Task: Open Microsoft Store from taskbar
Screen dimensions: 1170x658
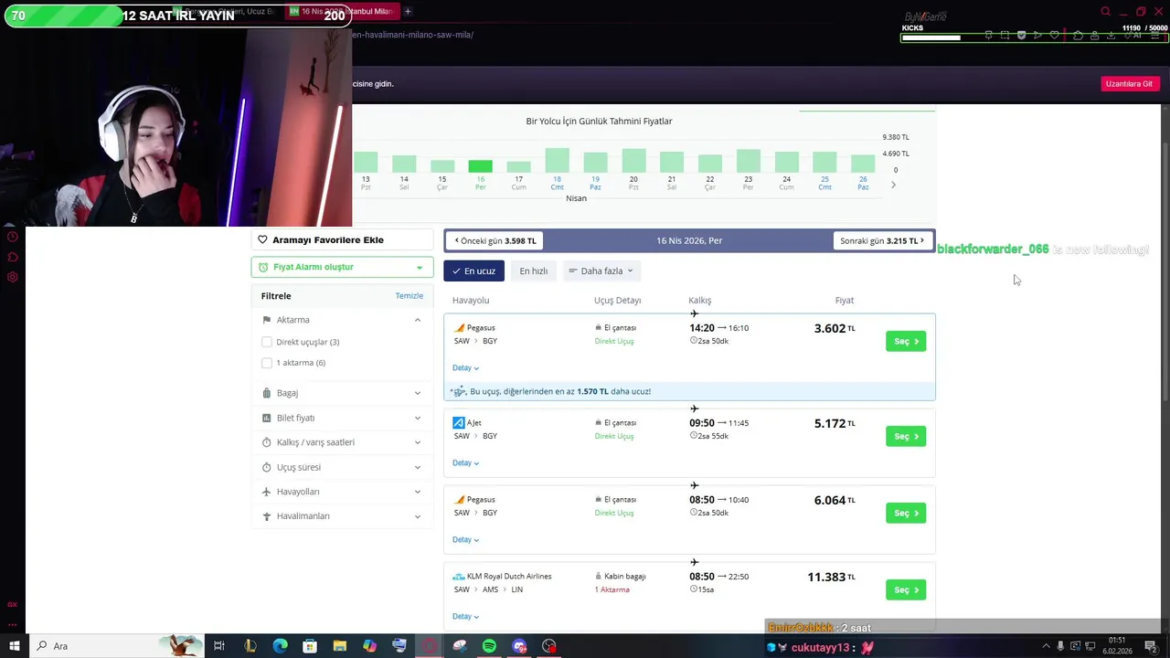Action: click(310, 646)
